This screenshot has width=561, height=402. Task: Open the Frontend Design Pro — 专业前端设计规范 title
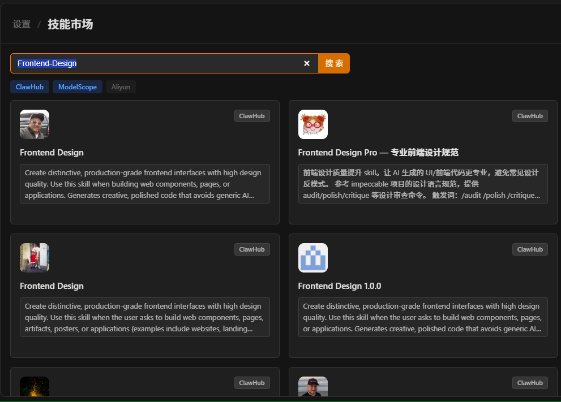point(378,153)
